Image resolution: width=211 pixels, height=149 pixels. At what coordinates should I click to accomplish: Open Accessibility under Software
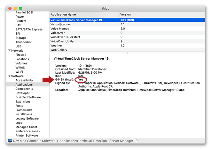(24, 80)
